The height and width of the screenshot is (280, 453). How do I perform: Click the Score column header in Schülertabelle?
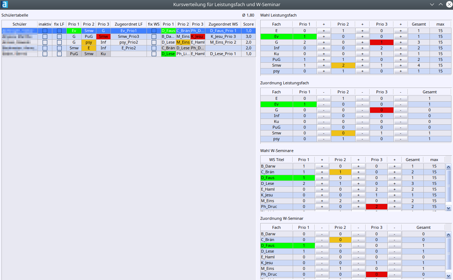click(x=248, y=24)
